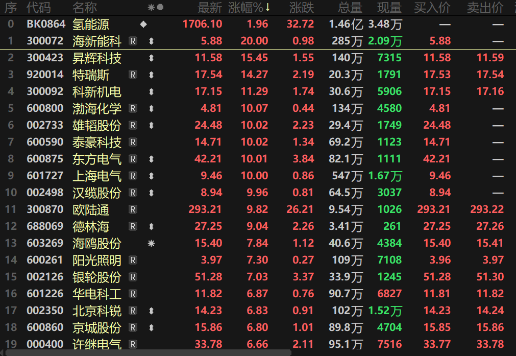The width and height of the screenshot is (516, 356).
Task: Click the 序 column header
Action: coord(11,8)
